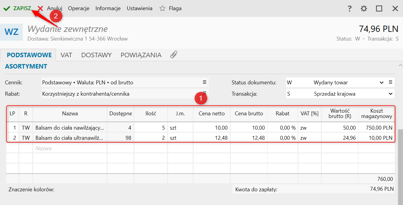The height and width of the screenshot is (205, 403).
Task: Click the paperclip attachments icon
Action: (x=174, y=55)
